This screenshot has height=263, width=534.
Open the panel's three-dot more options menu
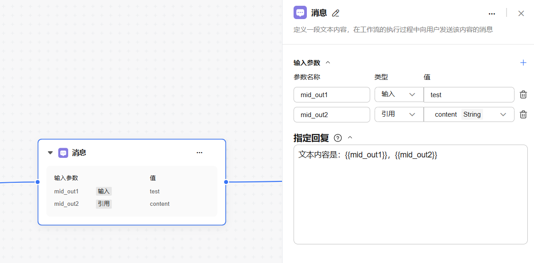pyautogui.click(x=491, y=13)
